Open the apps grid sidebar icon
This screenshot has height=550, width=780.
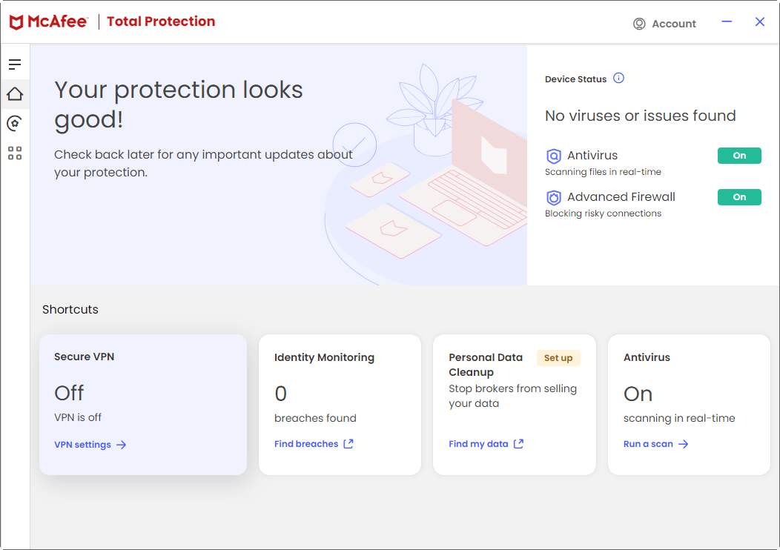15,153
